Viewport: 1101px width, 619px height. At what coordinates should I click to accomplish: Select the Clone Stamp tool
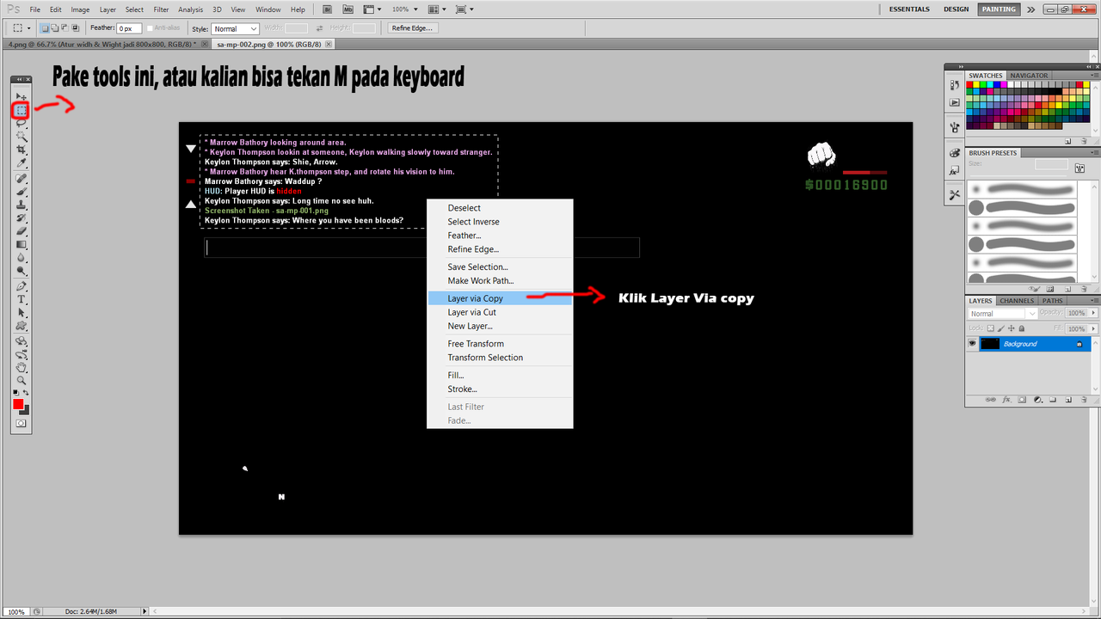pyautogui.click(x=21, y=205)
